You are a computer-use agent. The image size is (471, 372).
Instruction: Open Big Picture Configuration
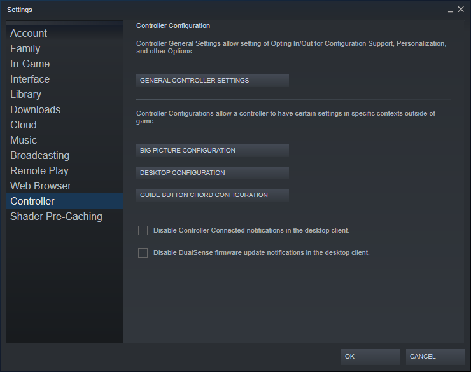(x=213, y=151)
